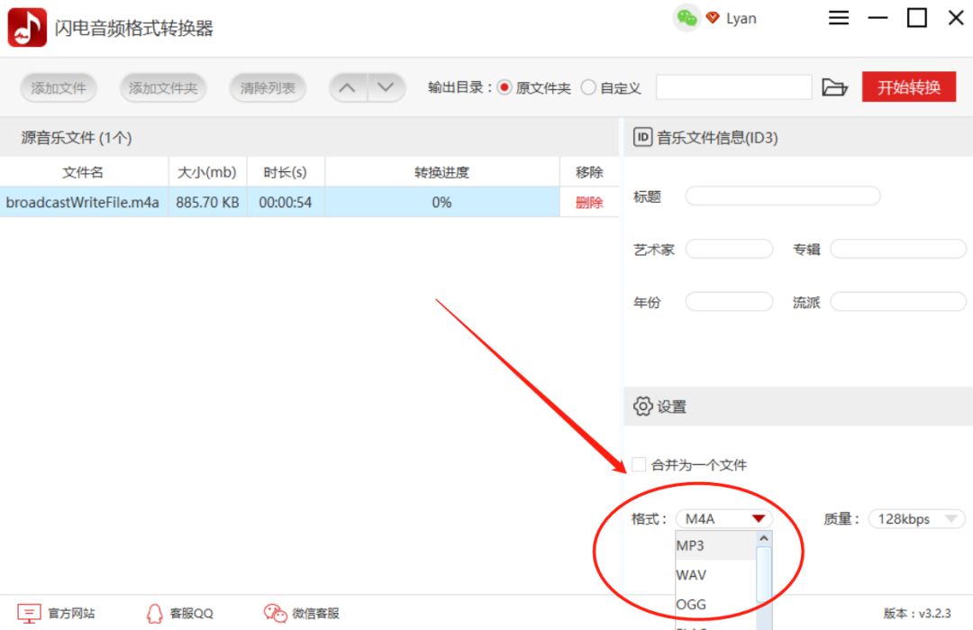This screenshot has width=973, height=630.
Task: Browse output folder with folder icon
Action: [x=834, y=87]
